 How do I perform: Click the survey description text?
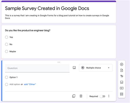click(57, 17)
